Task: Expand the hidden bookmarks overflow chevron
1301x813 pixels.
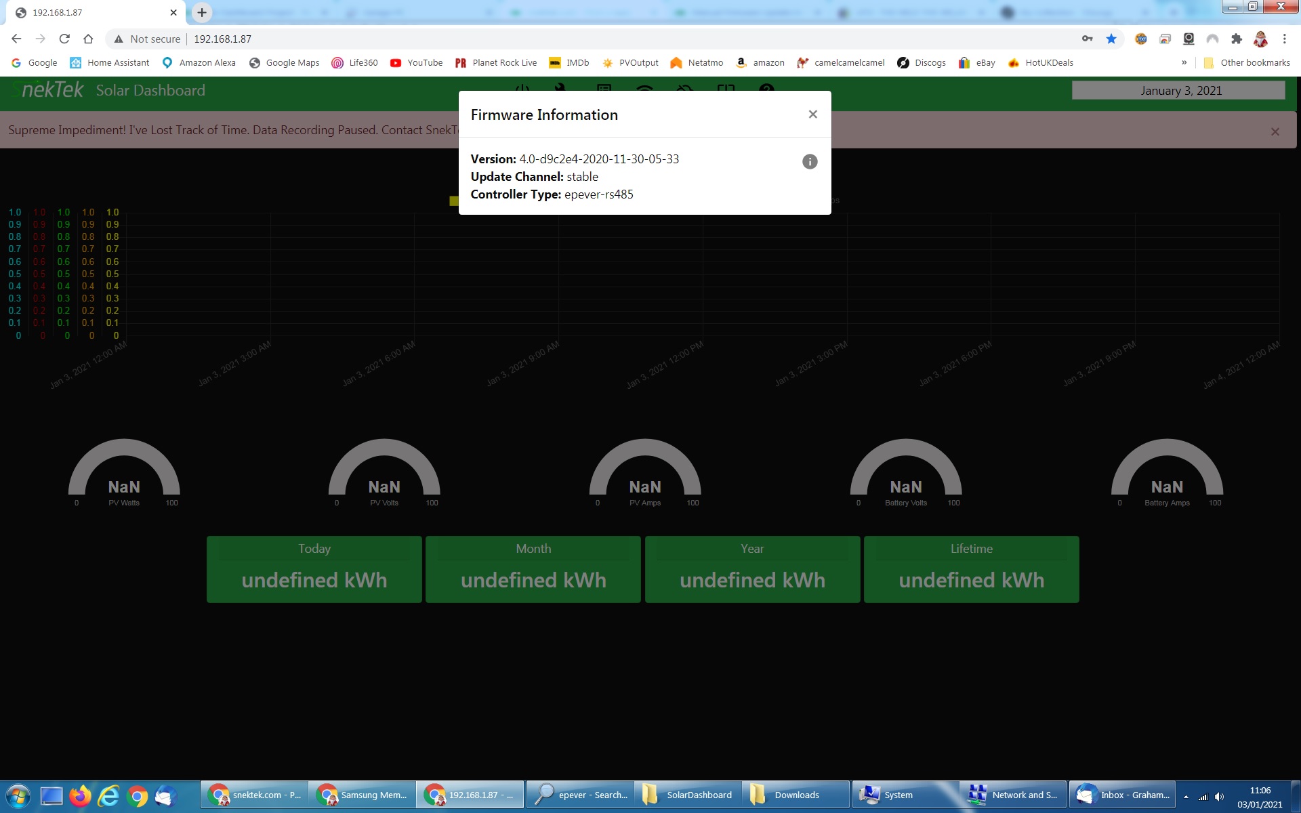Action: [1184, 62]
